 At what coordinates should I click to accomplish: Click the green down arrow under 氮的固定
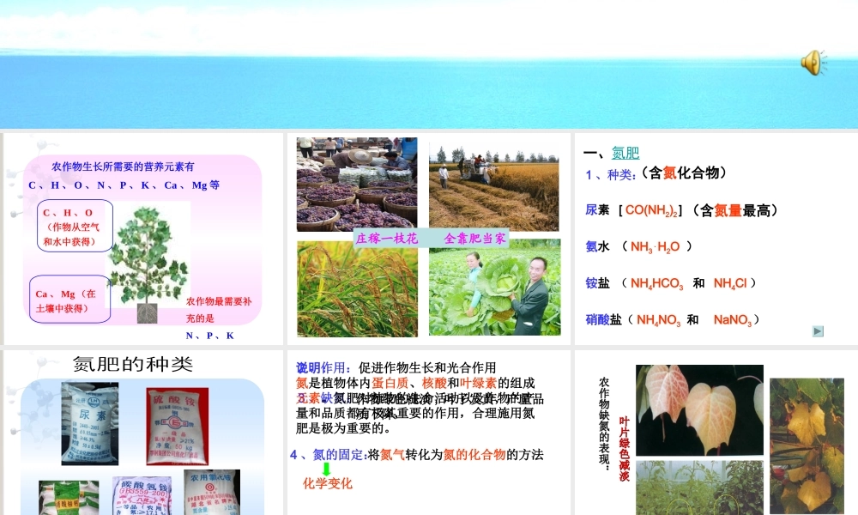click(327, 469)
